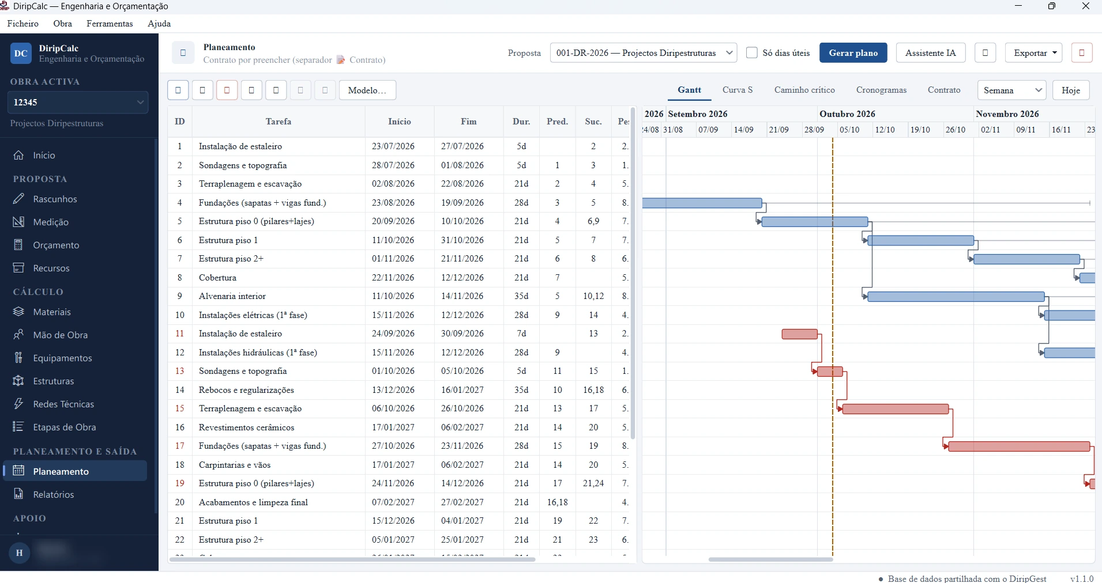
Task: Enable the Só dias úteis checkbox
Action: 752,52
